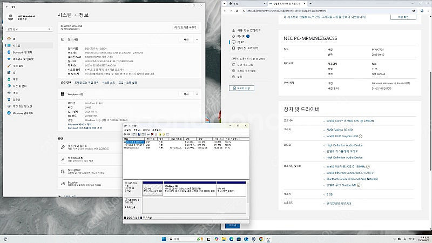This screenshot has height=243, width=432.
Task: Expand Intel Wi-Fi 6E AX210 entry
Action: coord(346,167)
